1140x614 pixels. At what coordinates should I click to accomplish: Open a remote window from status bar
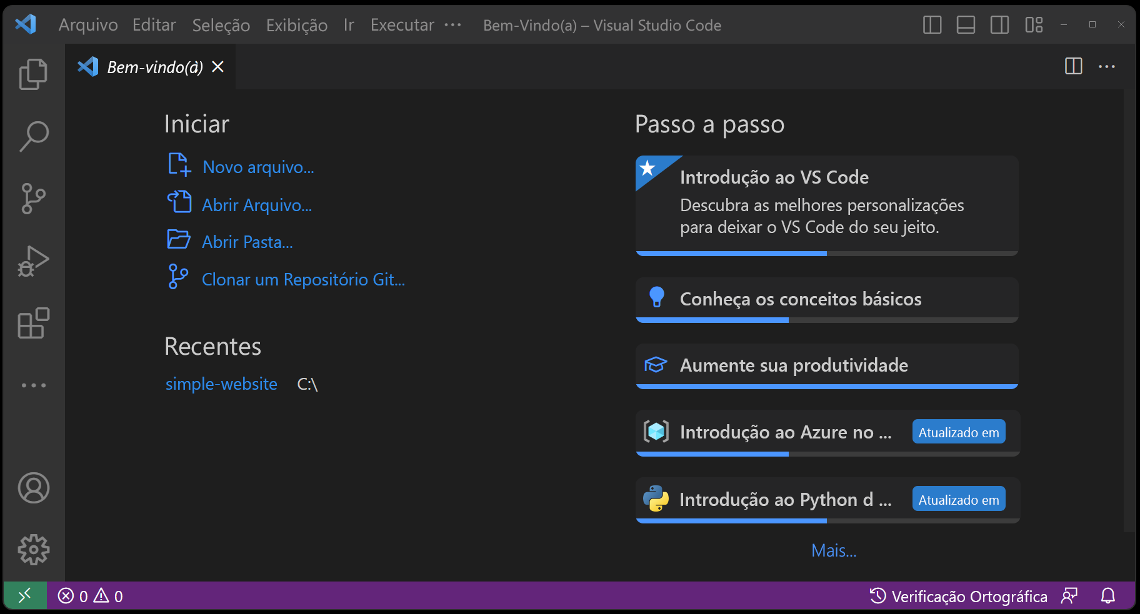(x=25, y=596)
